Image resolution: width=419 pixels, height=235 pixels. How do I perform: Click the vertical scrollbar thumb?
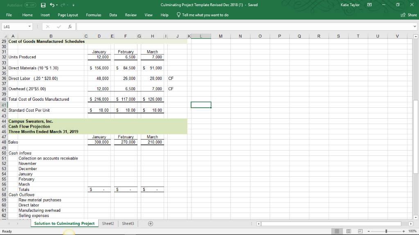pyautogui.click(x=416, y=137)
